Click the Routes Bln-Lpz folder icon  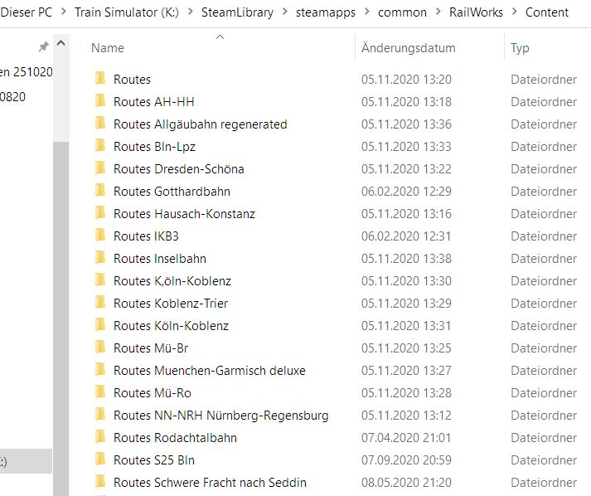tap(100, 146)
